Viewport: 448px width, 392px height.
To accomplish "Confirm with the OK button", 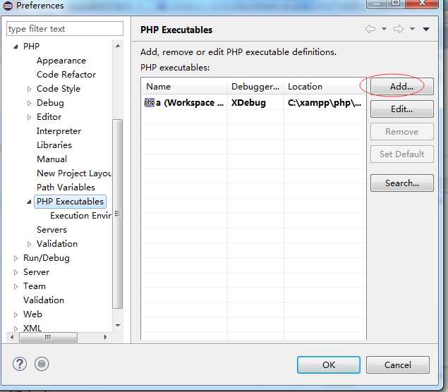I will point(329,365).
